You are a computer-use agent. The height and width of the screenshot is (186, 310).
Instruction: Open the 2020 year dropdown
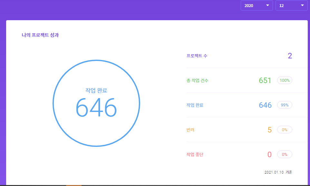257,5
